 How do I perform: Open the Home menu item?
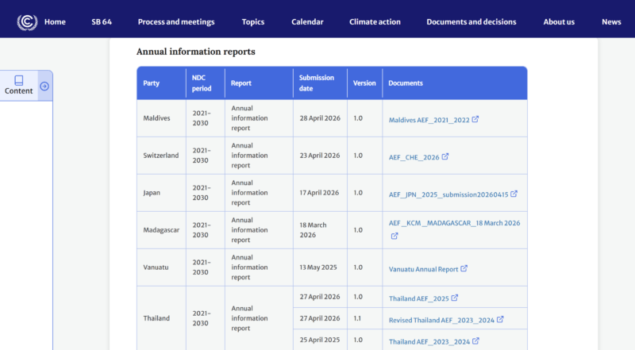click(x=55, y=21)
